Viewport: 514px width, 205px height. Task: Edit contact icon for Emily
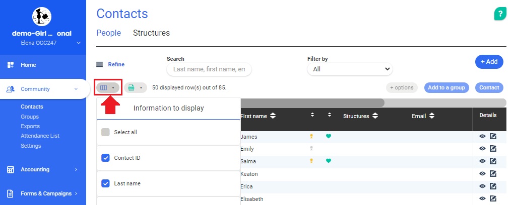[493, 148]
